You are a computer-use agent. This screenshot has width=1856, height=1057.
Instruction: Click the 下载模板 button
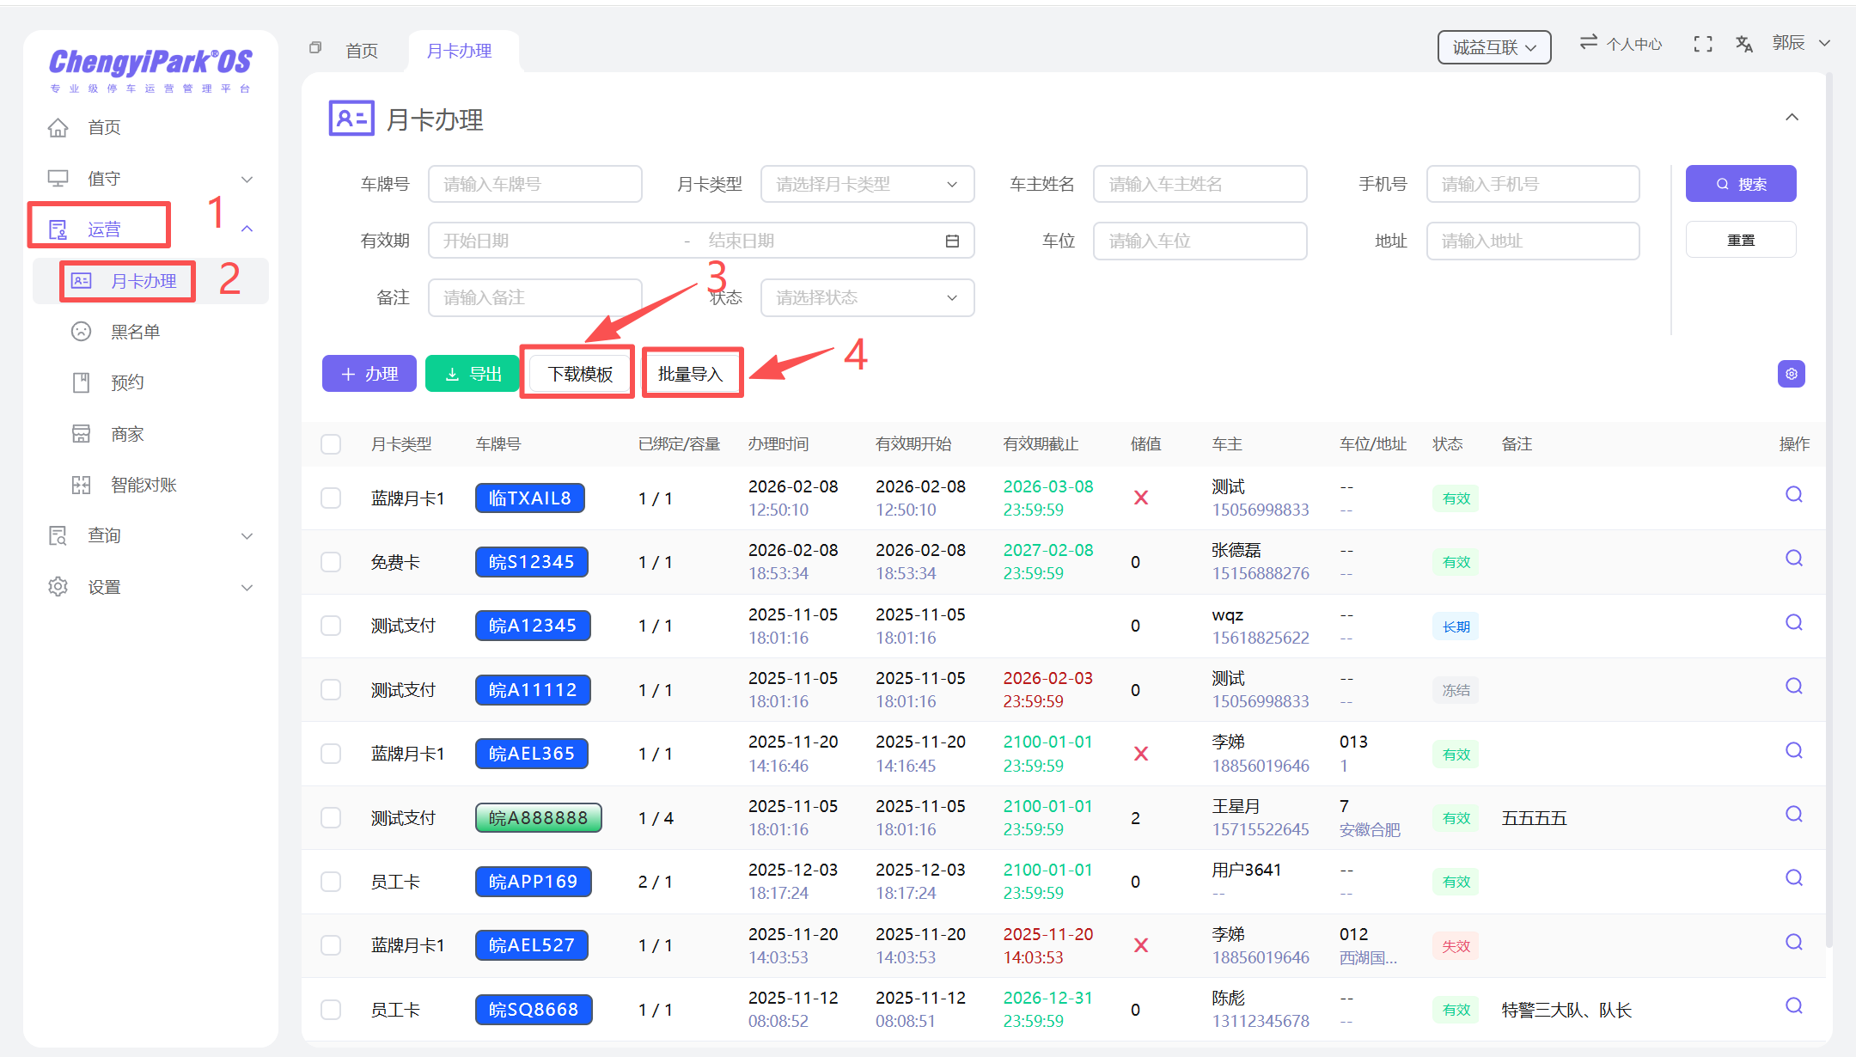point(580,374)
